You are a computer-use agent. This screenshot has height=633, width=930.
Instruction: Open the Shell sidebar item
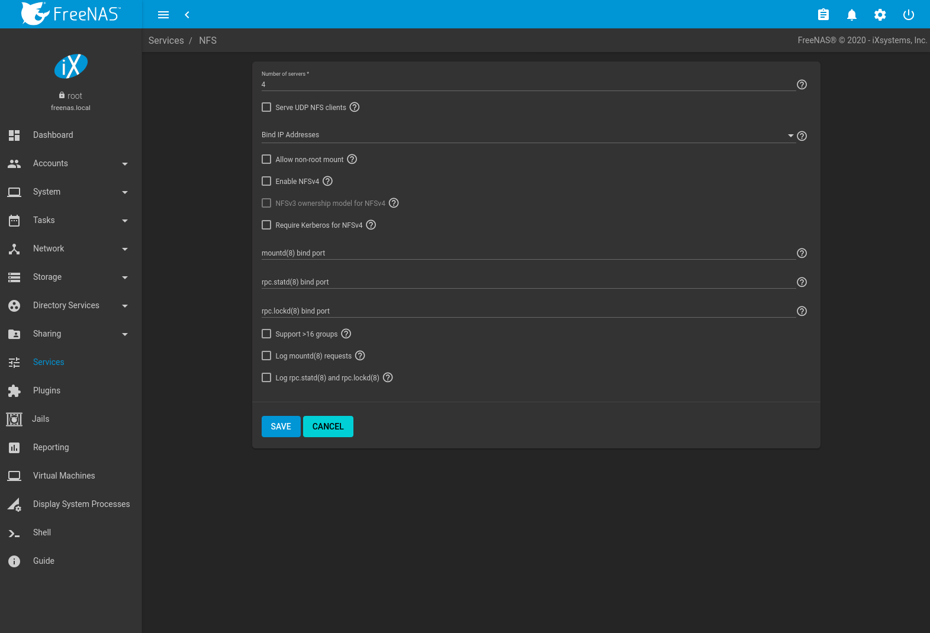[42, 532]
